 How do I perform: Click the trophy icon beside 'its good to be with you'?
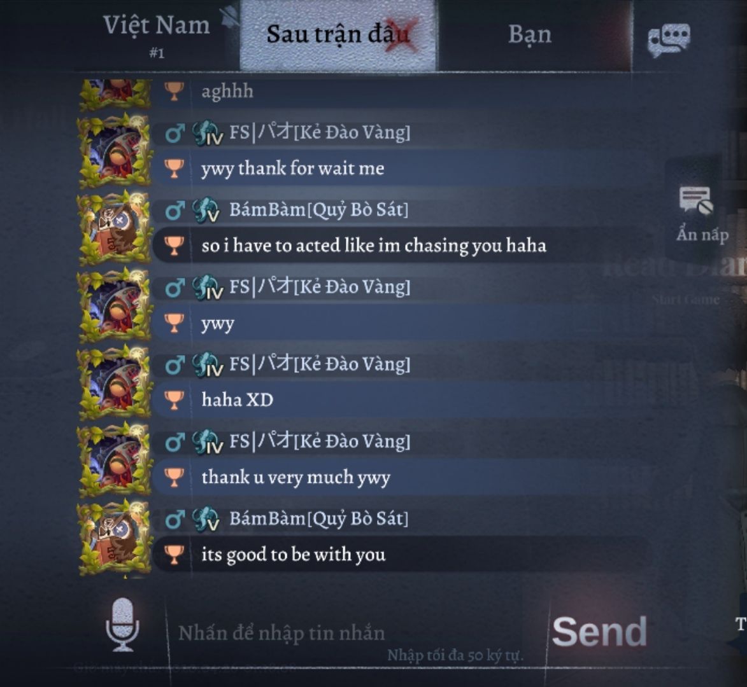tap(174, 554)
